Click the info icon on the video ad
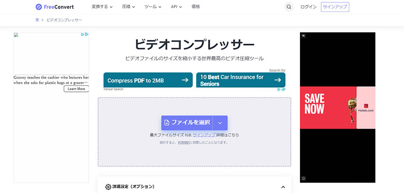This screenshot has width=404, height=193. coord(304,178)
